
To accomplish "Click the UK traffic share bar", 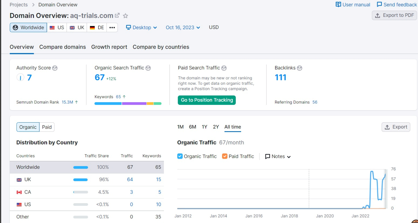I will pos(81,180).
